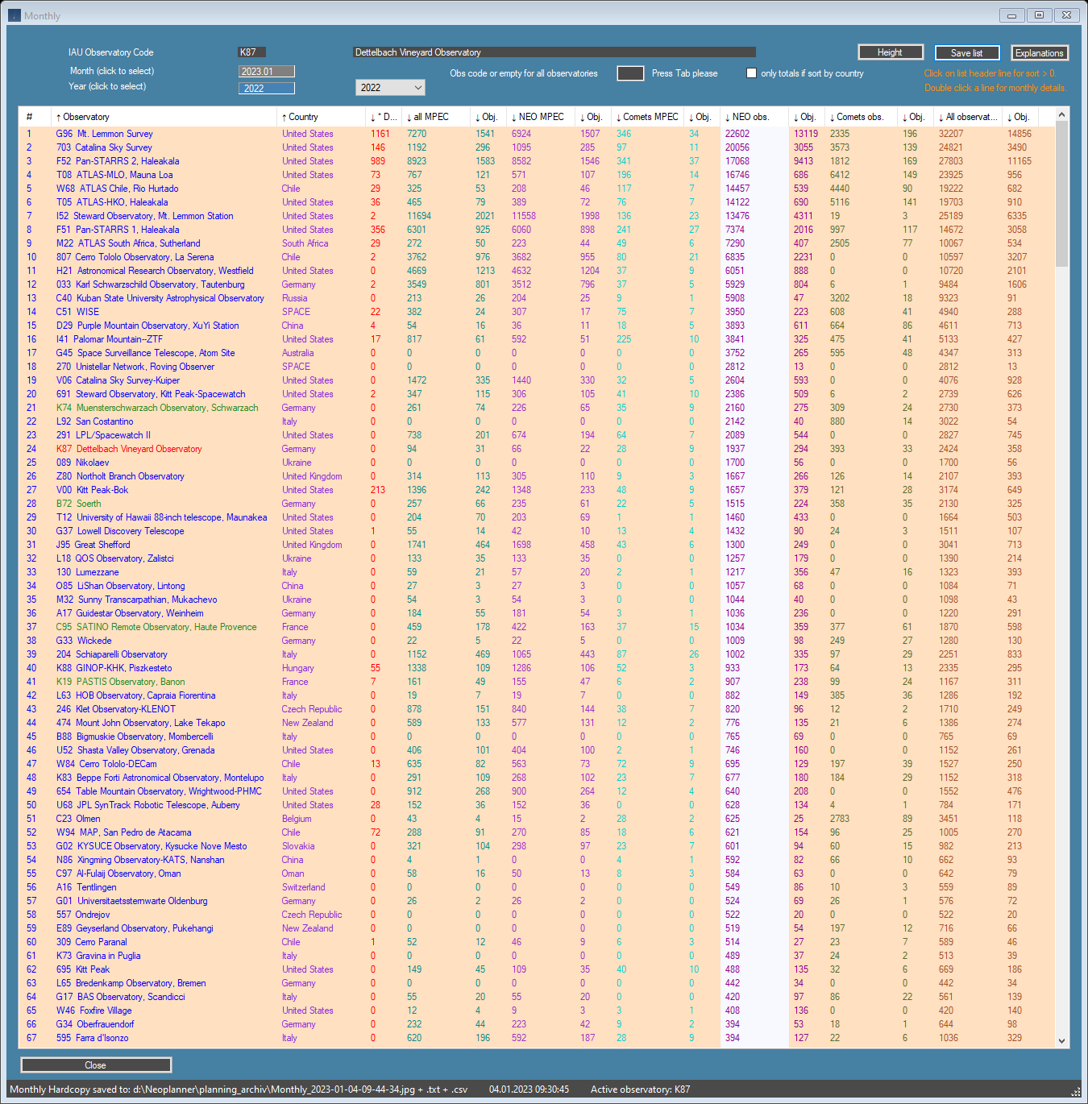Select row 'F52 Pan-STARRS 2, Haleakala'
Screen dimensions: 1088x1104
click(536, 161)
